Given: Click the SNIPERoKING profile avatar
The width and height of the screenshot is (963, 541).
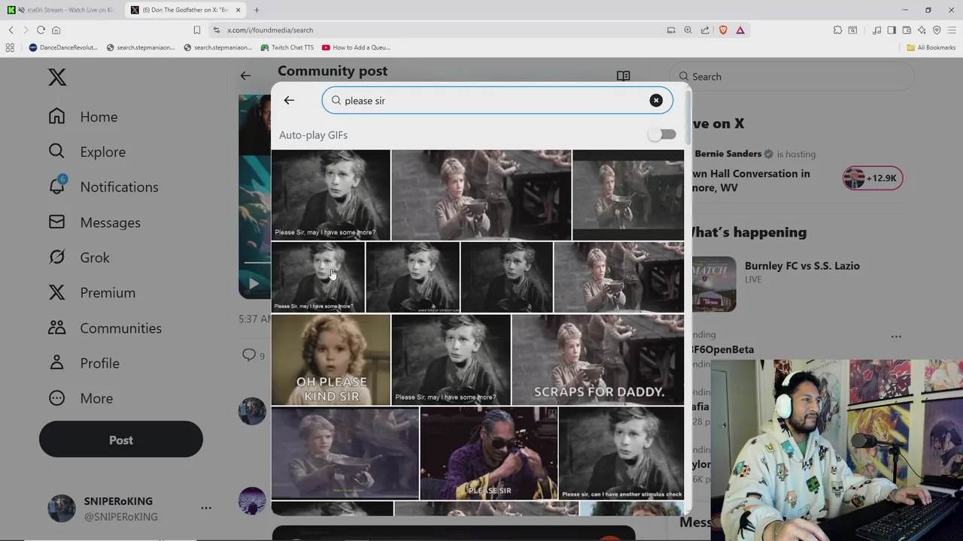Looking at the screenshot, I should coord(62,509).
